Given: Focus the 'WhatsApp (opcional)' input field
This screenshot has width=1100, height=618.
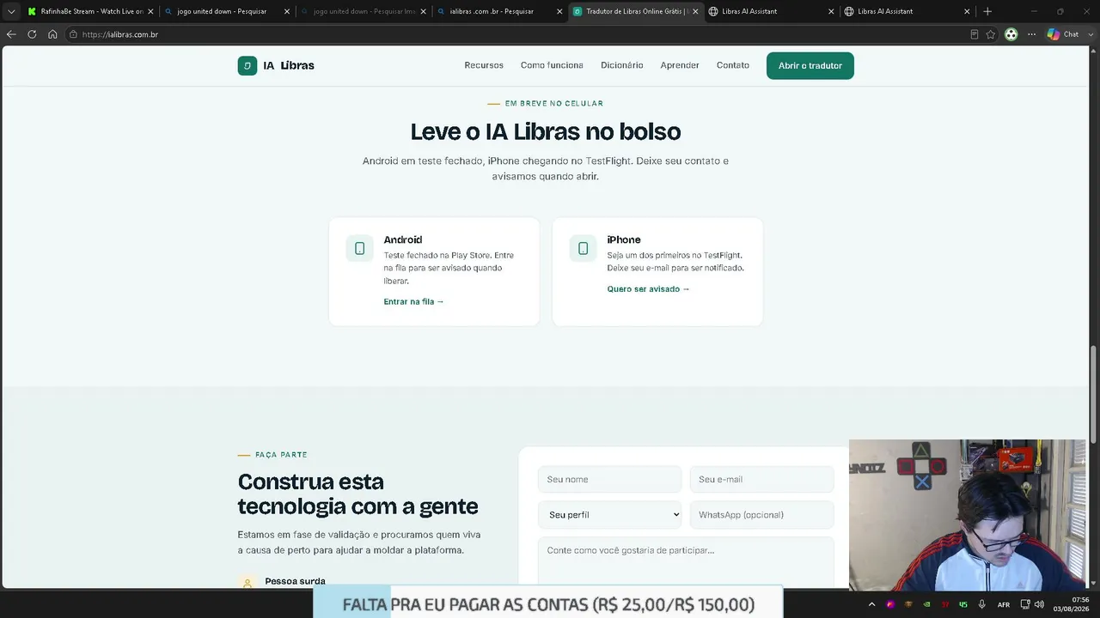Looking at the screenshot, I should pyautogui.click(x=761, y=515).
